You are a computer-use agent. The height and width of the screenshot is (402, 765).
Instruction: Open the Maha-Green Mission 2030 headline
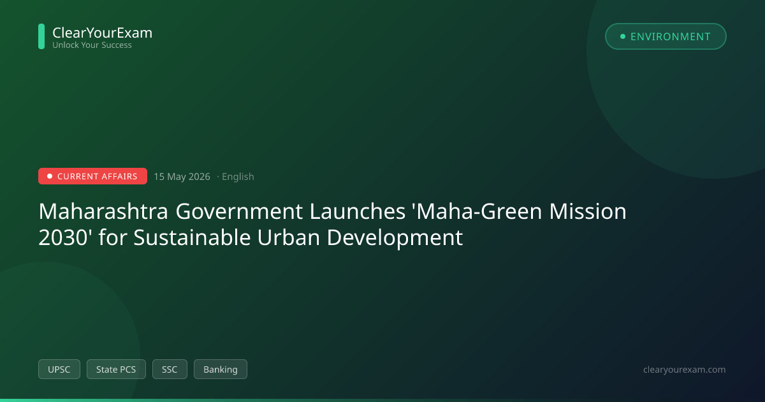pos(332,224)
